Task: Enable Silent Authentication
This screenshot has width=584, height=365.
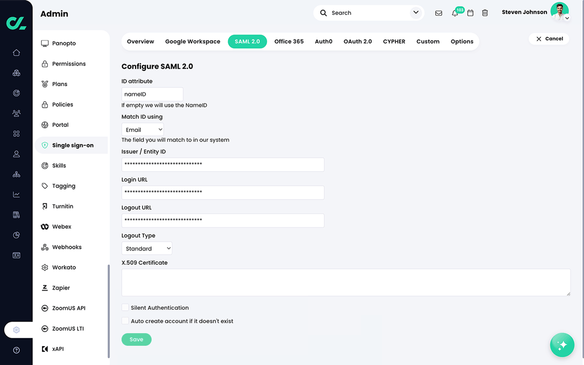Action: tap(125, 307)
